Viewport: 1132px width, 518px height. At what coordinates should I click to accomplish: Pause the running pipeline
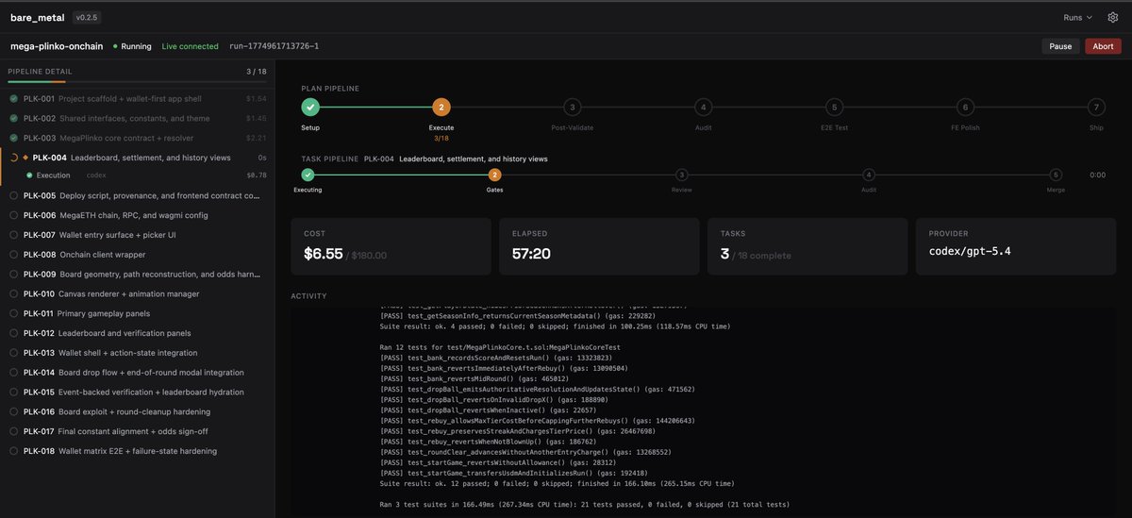(1060, 46)
